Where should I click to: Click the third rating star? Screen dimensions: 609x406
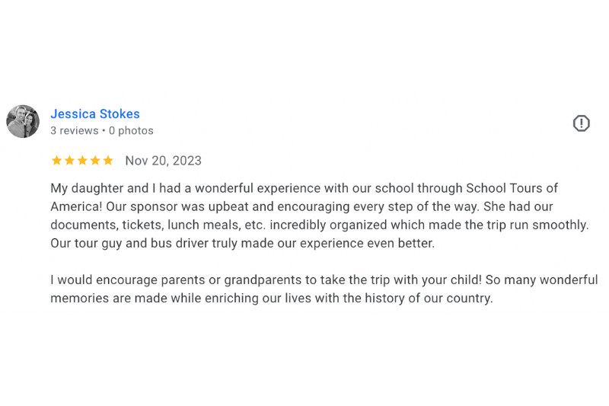click(x=82, y=160)
